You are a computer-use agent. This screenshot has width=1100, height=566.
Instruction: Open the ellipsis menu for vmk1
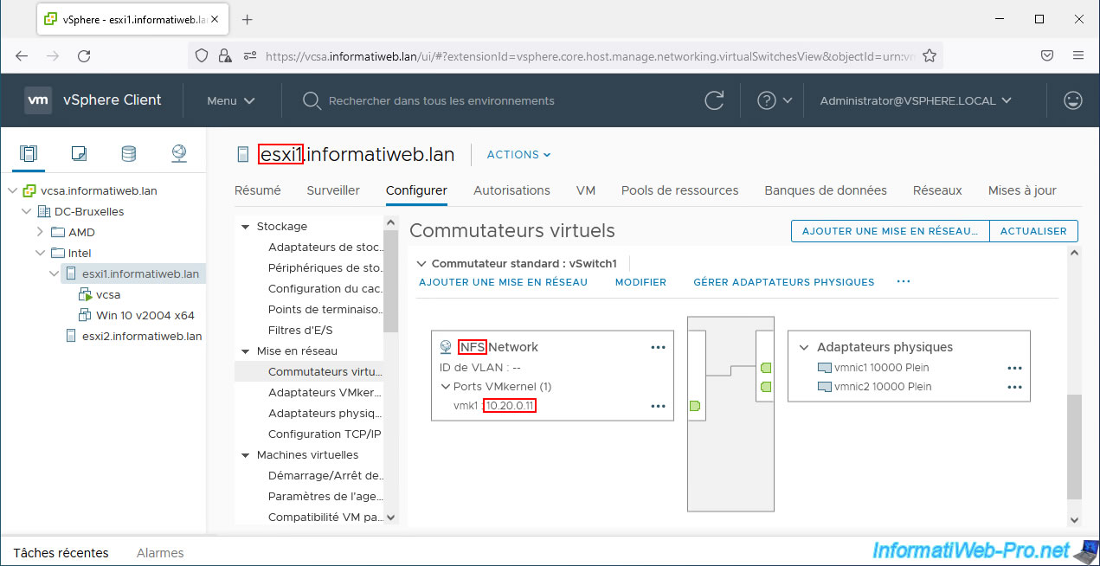658,406
